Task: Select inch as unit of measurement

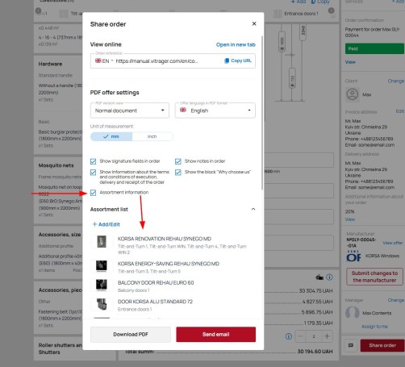Action: click(152, 136)
